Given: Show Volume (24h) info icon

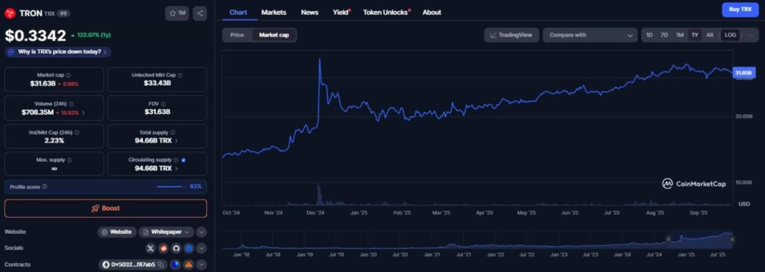Looking at the screenshot, I should coord(71,104).
